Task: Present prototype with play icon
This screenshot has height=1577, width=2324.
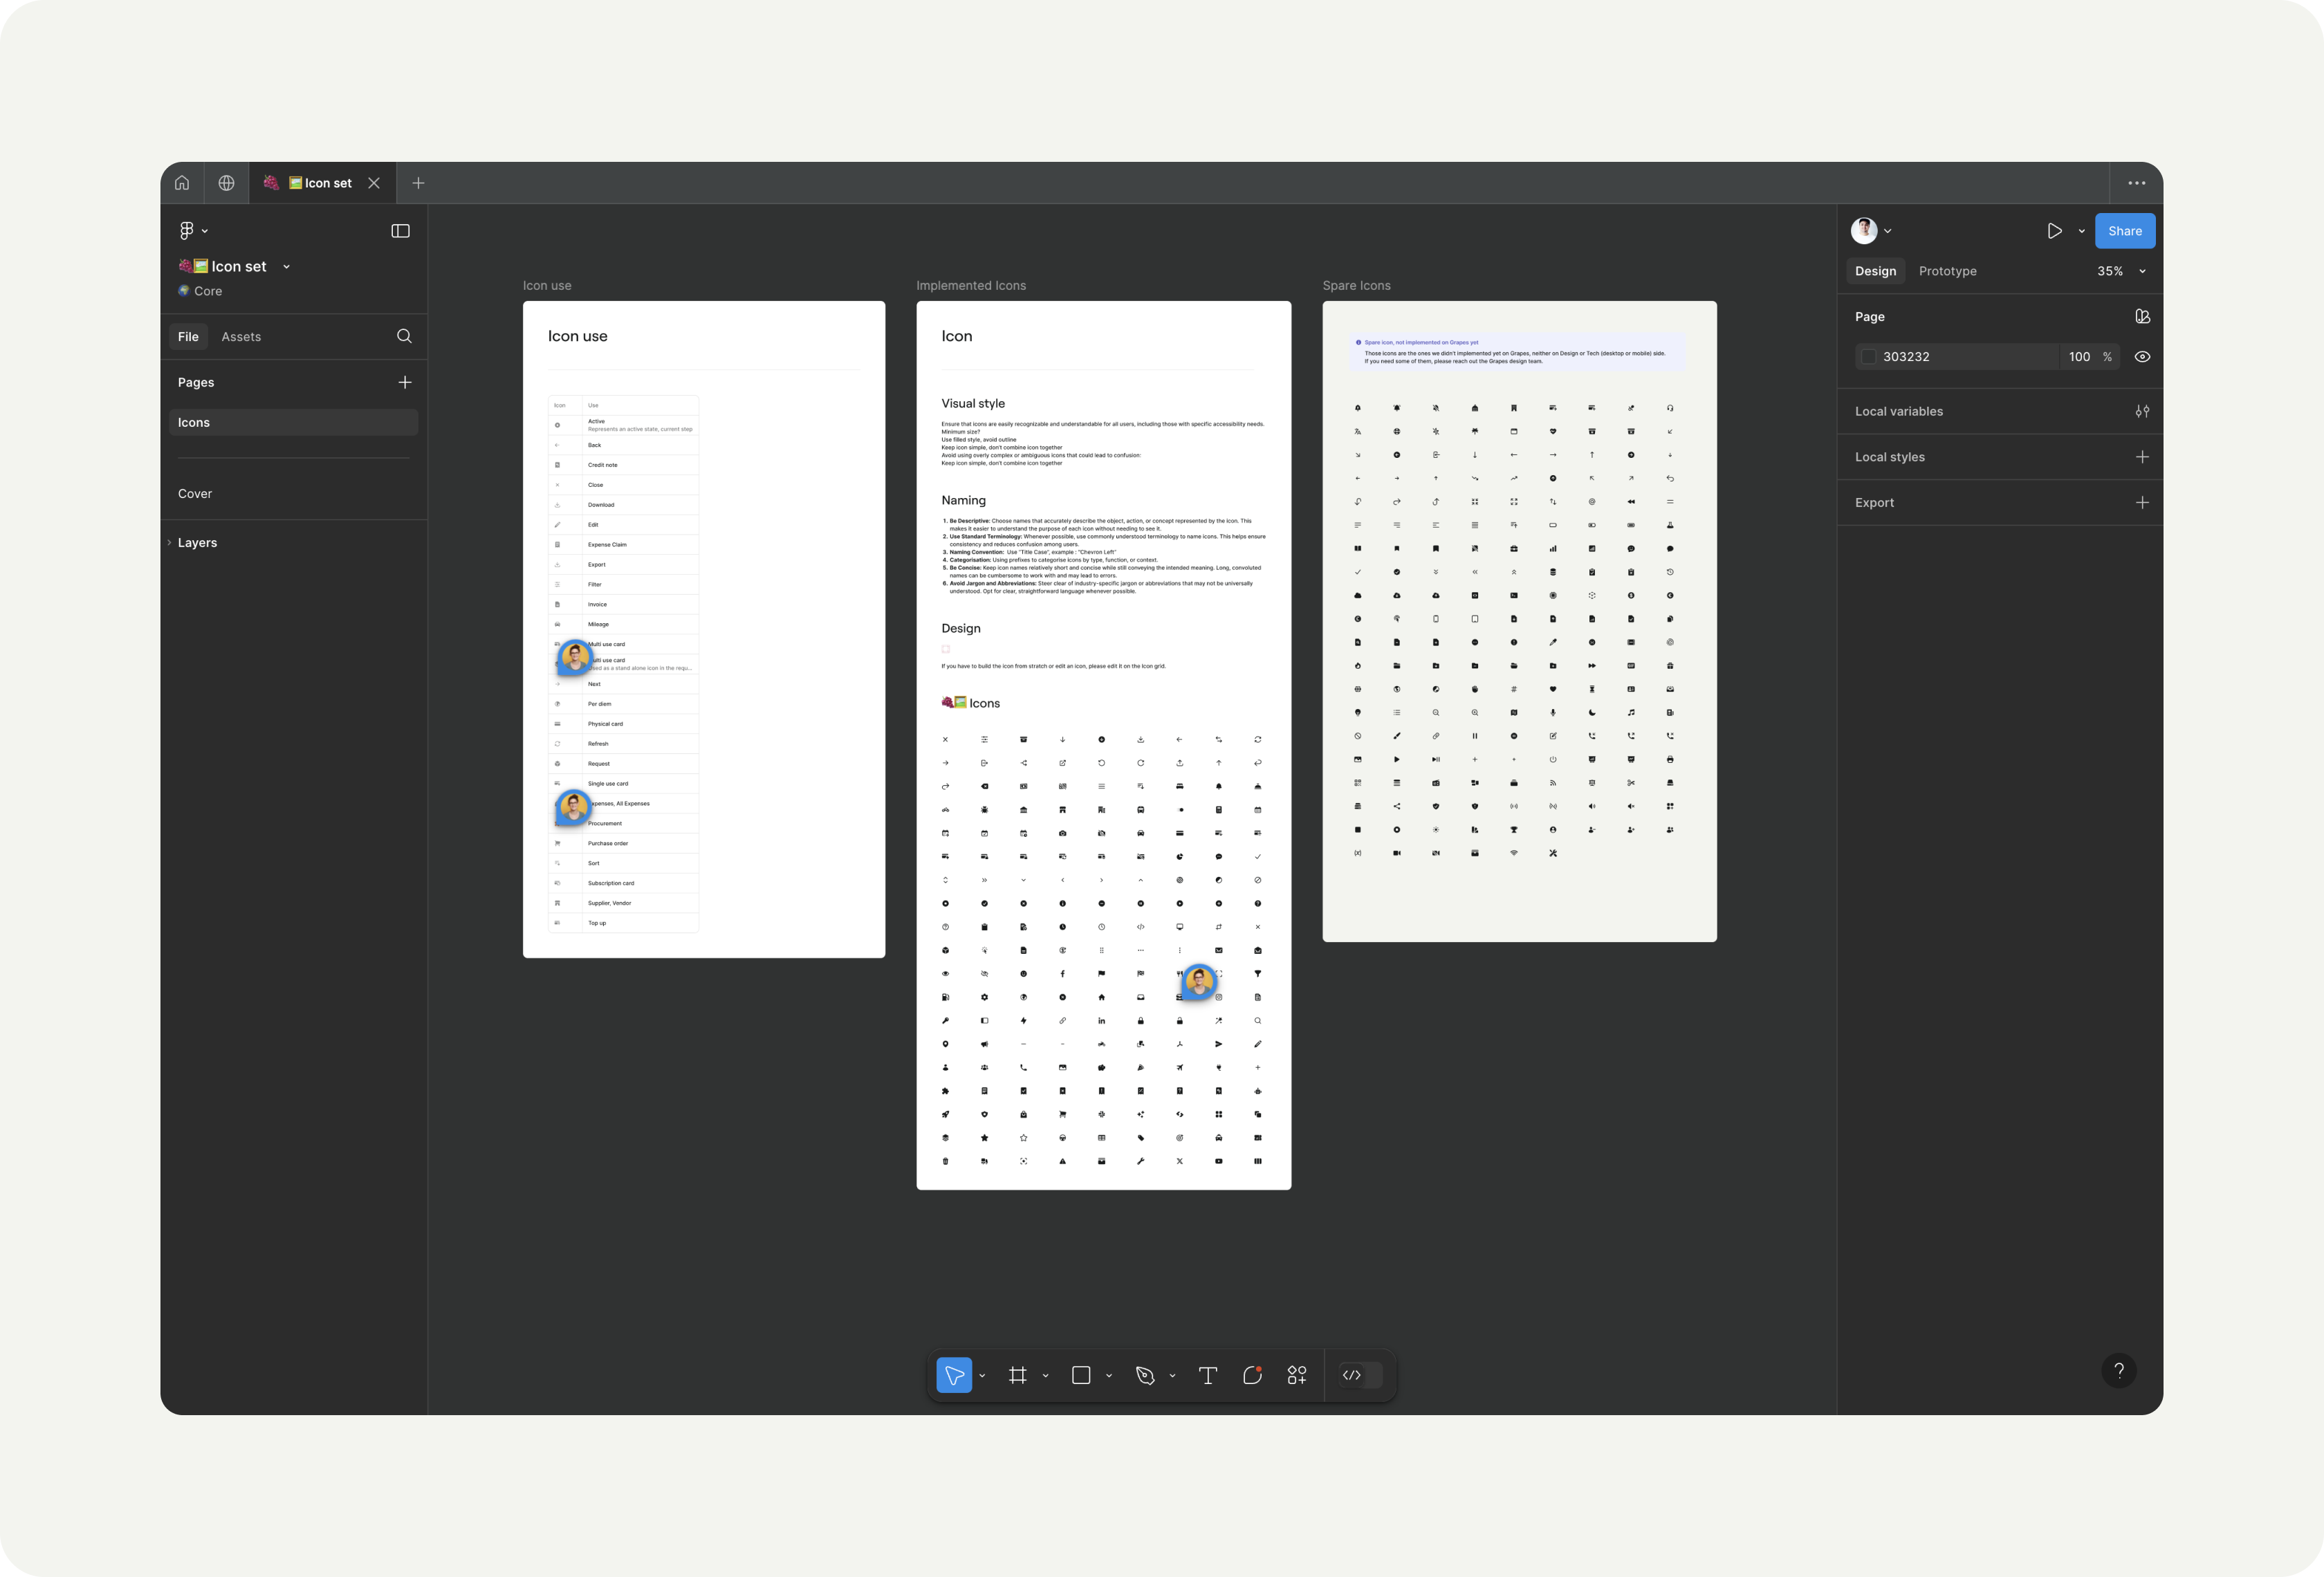Action: [x=2055, y=231]
